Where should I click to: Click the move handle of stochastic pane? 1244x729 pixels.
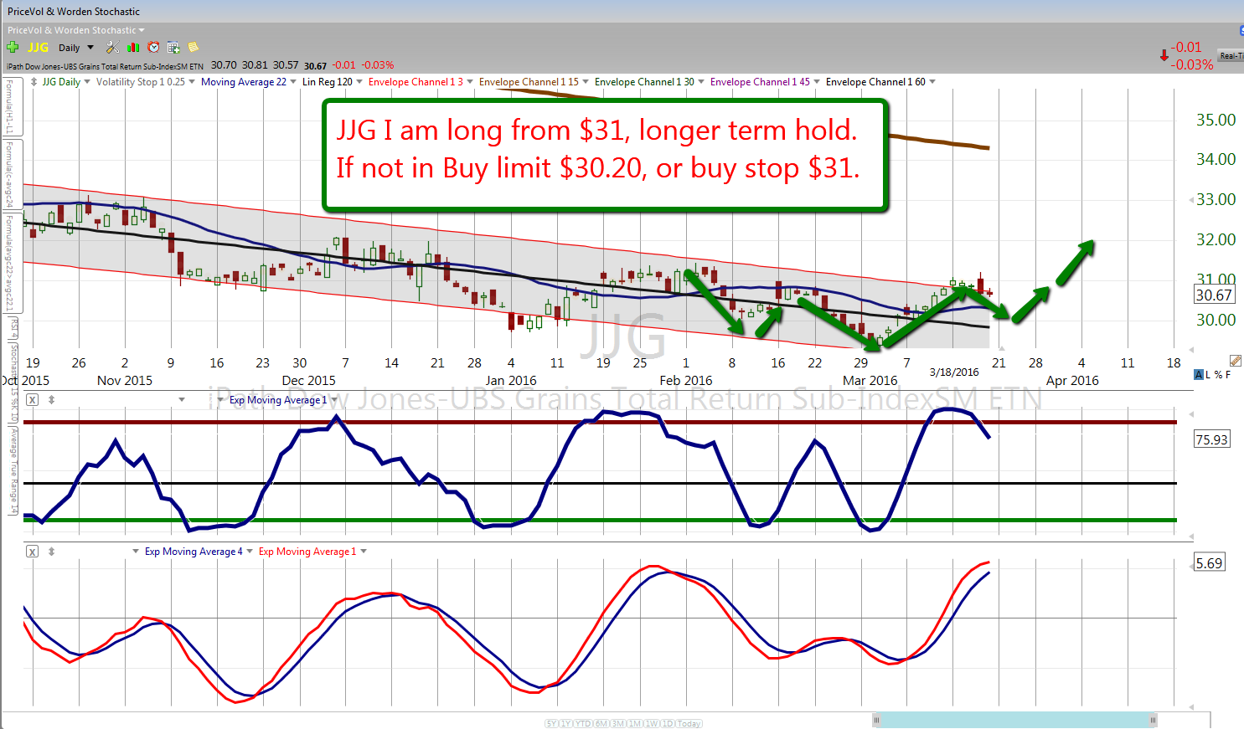click(51, 400)
